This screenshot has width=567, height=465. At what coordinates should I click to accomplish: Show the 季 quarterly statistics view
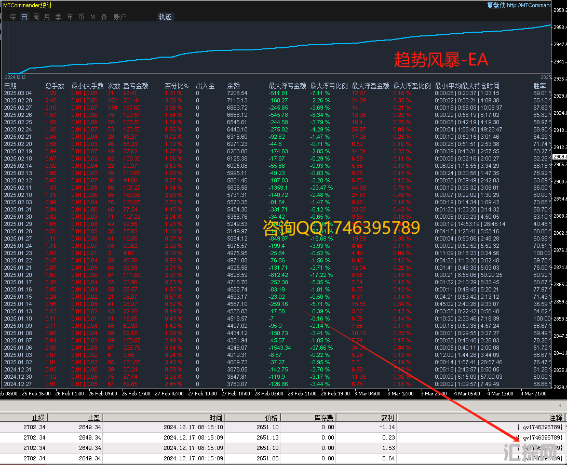click(x=59, y=17)
